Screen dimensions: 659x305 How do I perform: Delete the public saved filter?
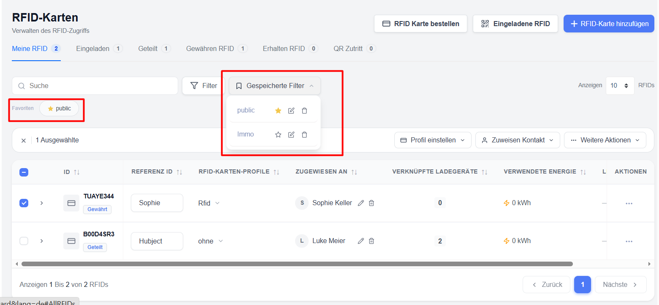(x=304, y=110)
